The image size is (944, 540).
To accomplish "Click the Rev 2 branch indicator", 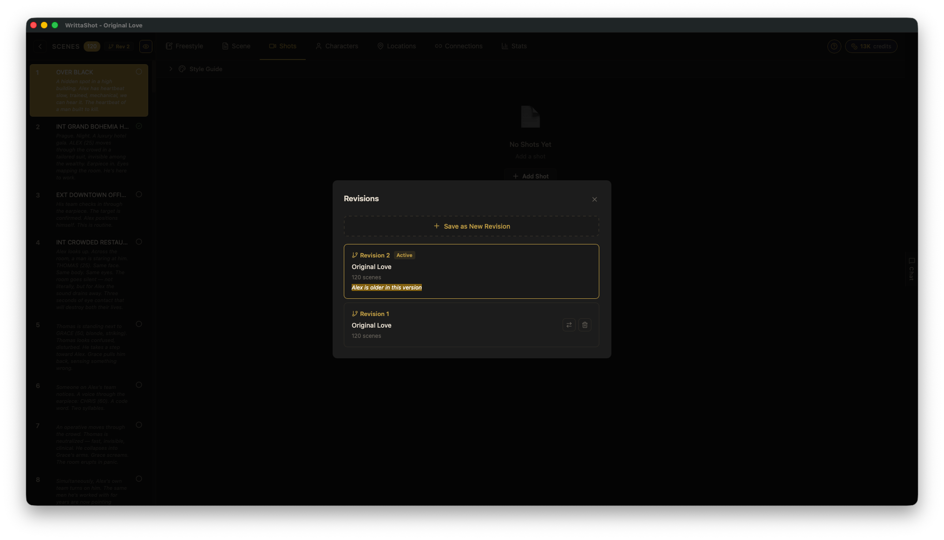I will click(x=119, y=46).
